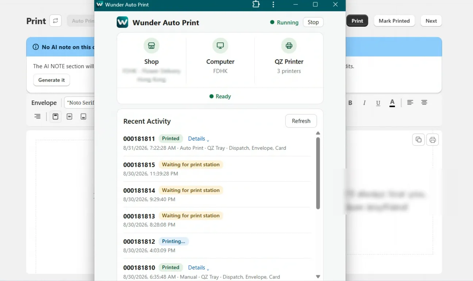Toggle underline formatting in Print window

coord(378,103)
